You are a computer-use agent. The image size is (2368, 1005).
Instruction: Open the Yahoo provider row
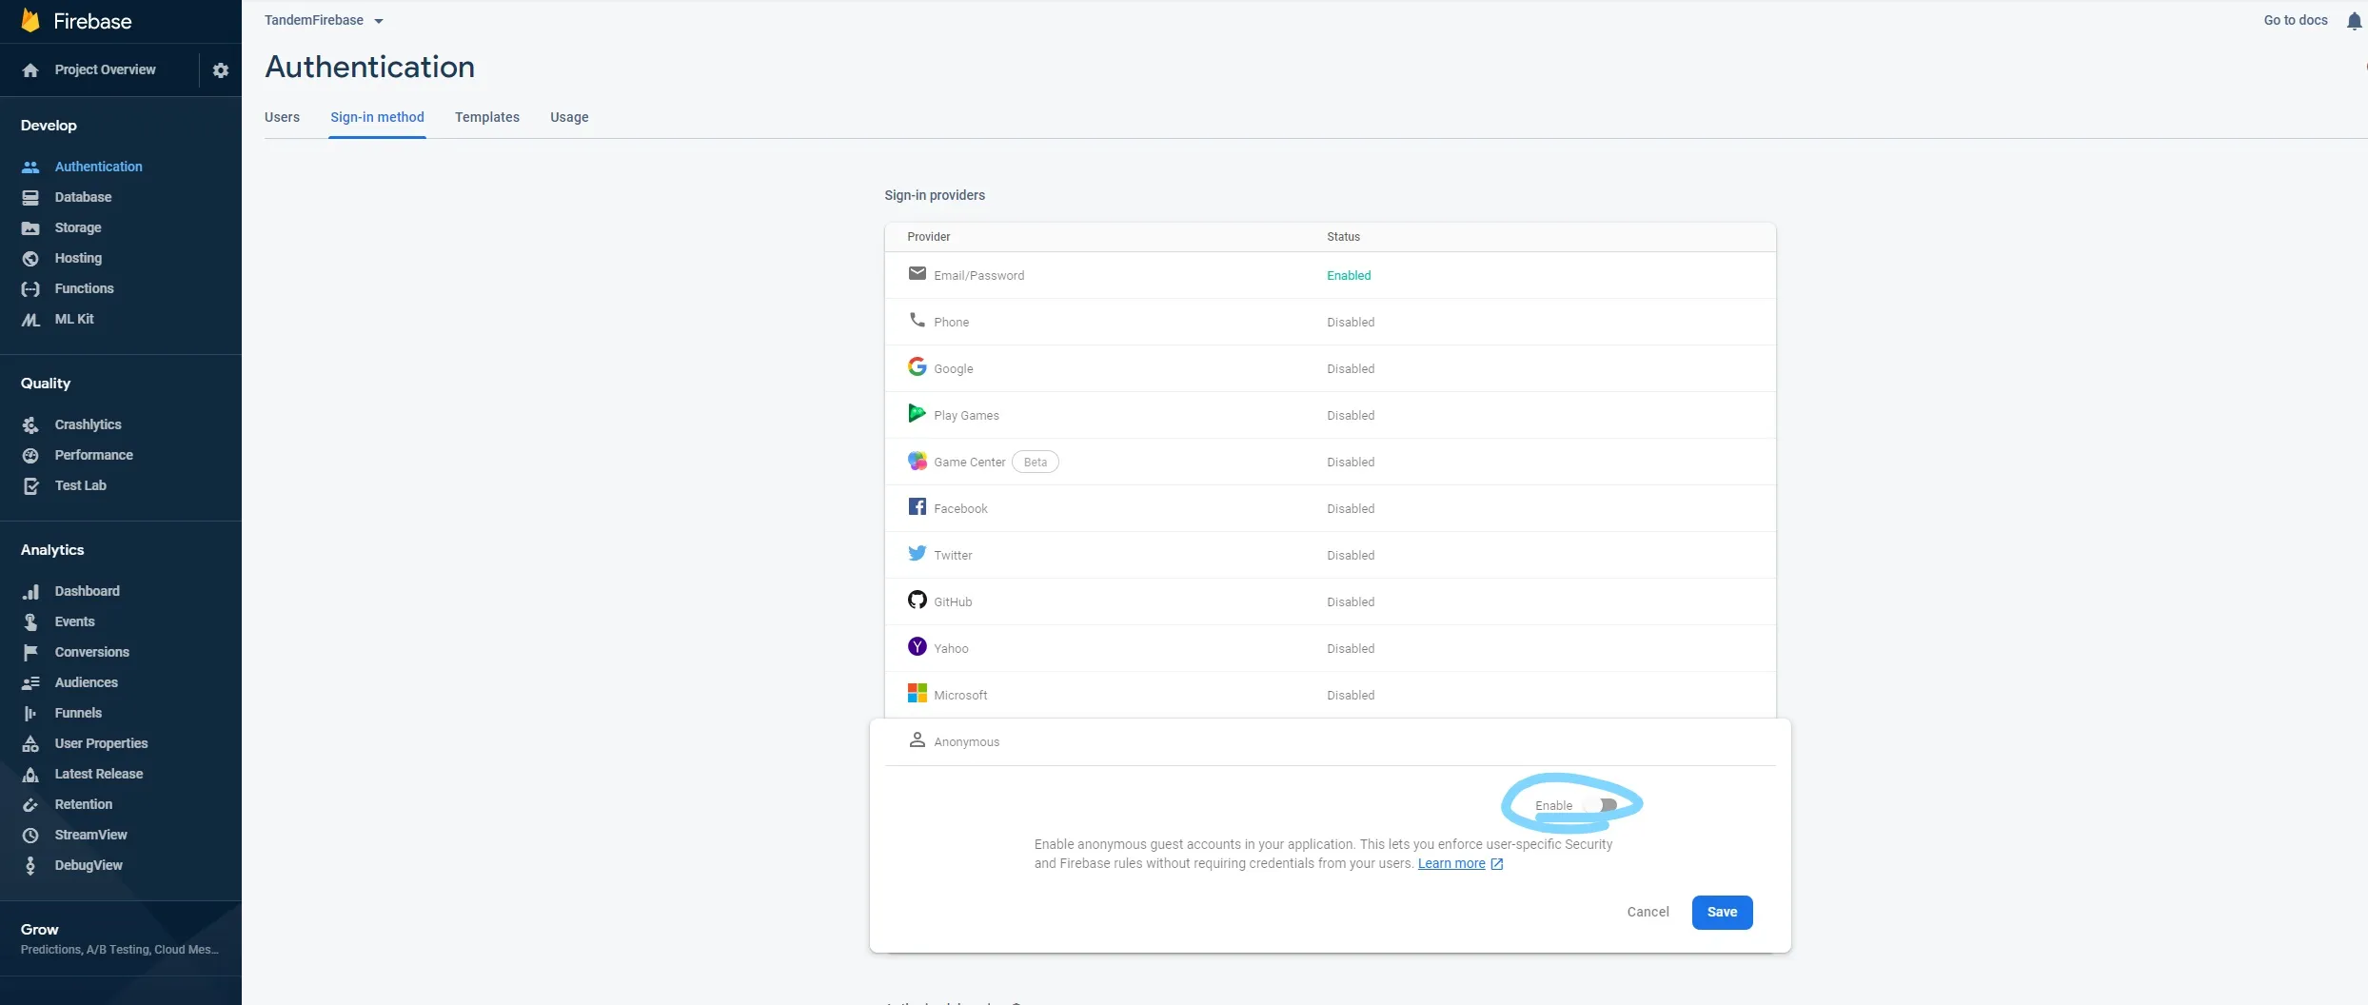pyautogui.click(x=1330, y=648)
